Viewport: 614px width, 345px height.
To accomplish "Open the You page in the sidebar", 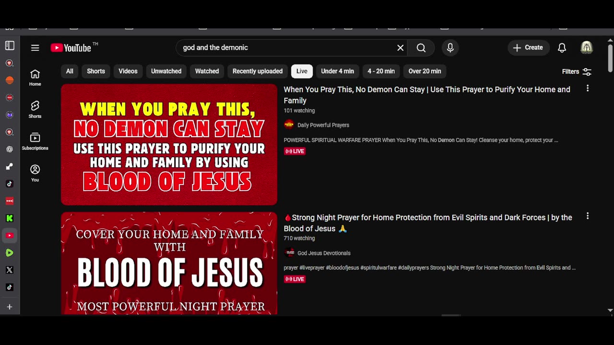I will pos(35,173).
